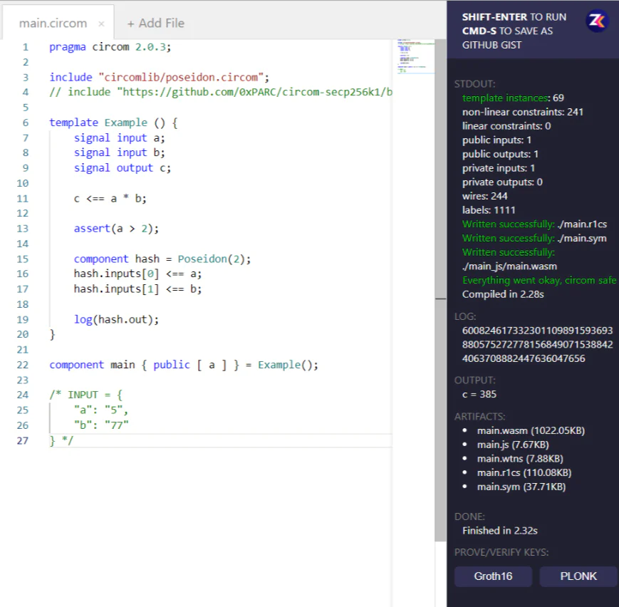
Task: Click the 'component main' declaration line
Action: point(184,365)
